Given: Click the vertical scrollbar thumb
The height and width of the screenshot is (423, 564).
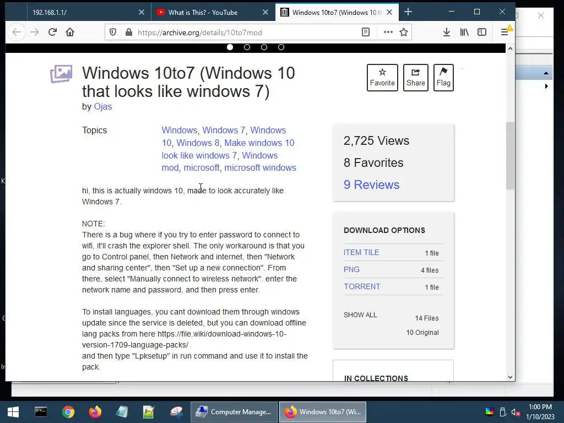Looking at the screenshot, I should click(510, 156).
